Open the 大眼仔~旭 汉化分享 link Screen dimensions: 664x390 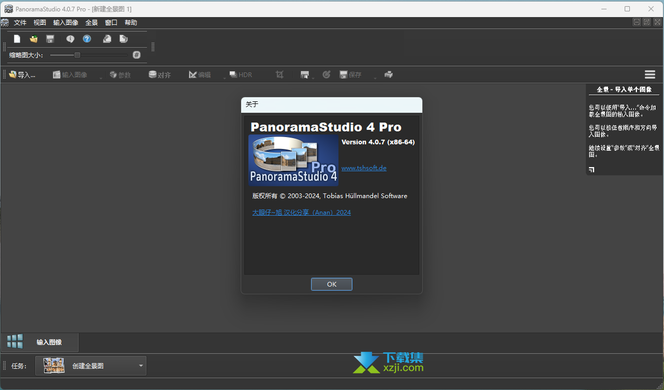301,213
